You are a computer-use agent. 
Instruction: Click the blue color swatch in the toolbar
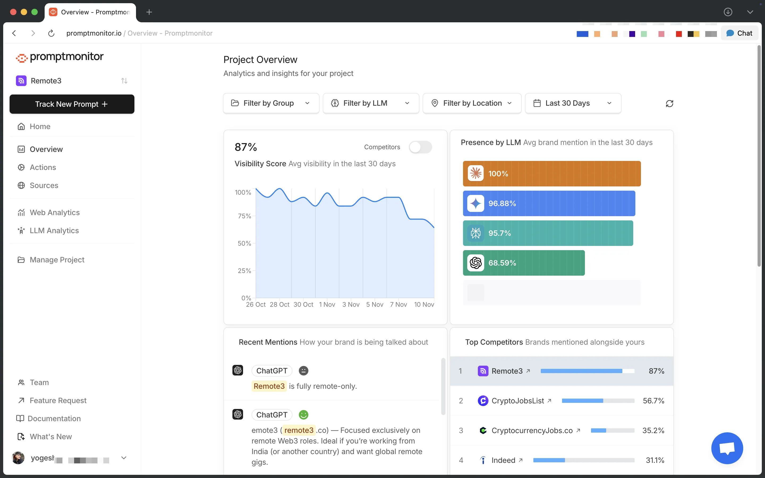tap(583, 34)
